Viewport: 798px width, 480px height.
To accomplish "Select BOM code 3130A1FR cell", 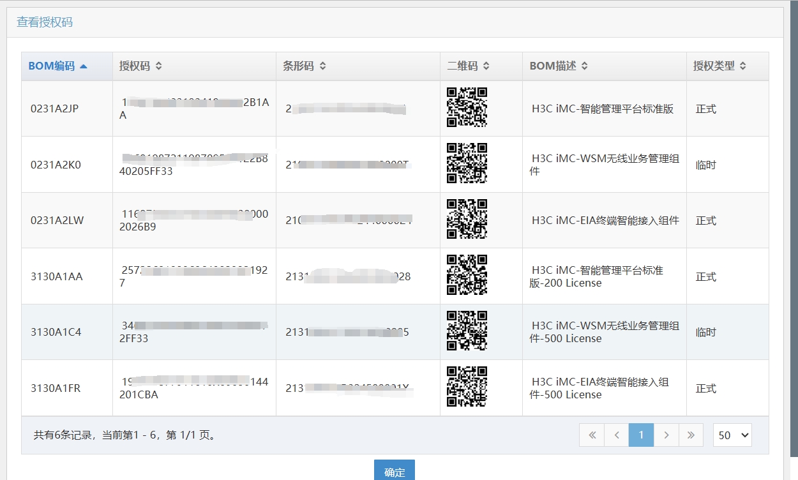I will point(67,388).
